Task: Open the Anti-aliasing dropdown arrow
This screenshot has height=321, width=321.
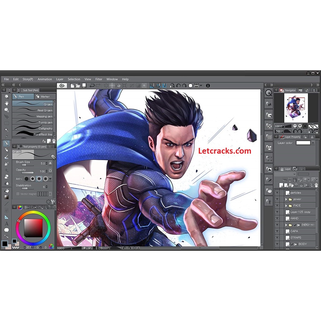Action: pos(50,179)
